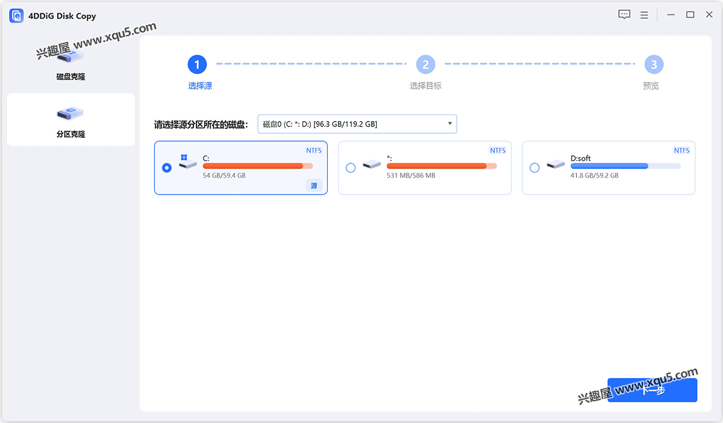Screen dimensions: 723x423
Task: Click the 选择源 step label
Action: click(200, 86)
